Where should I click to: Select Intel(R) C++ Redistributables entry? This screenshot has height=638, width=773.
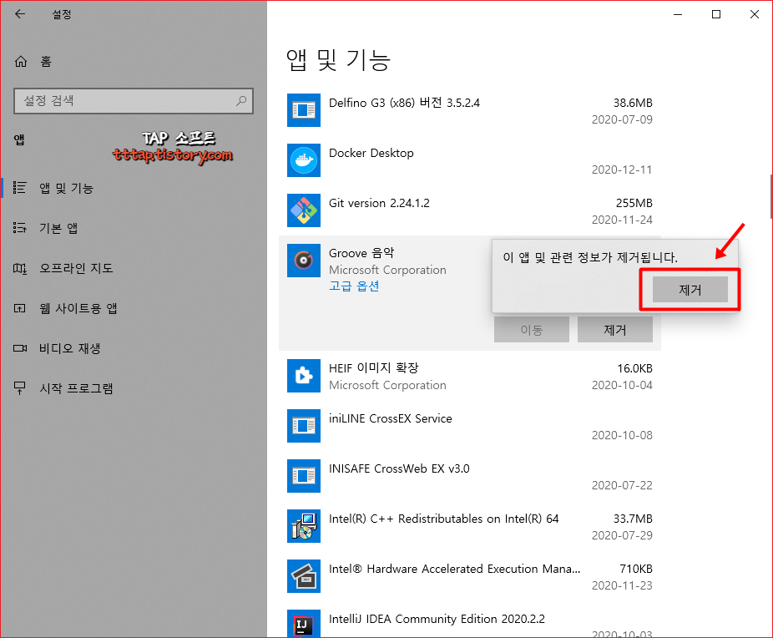[x=470, y=526]
